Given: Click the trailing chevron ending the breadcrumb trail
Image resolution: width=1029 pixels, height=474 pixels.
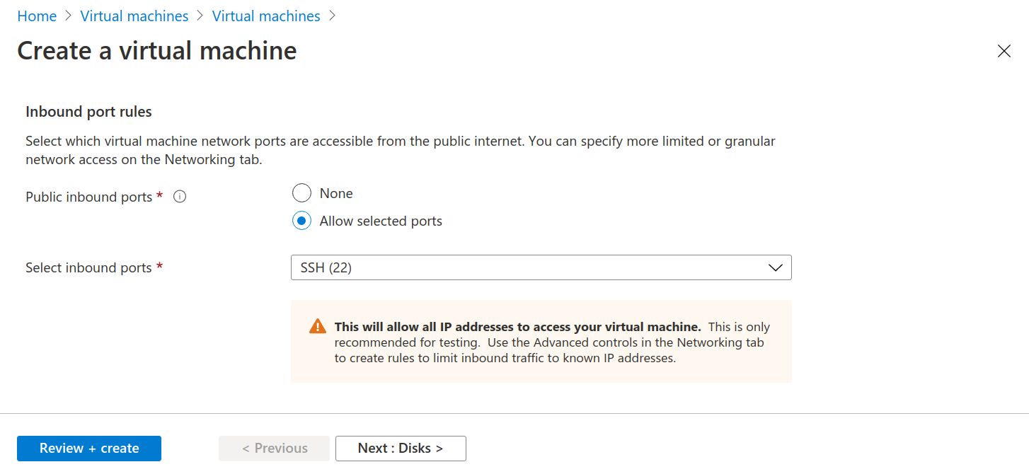Looking at the screenshot, I should coord(333,16).
